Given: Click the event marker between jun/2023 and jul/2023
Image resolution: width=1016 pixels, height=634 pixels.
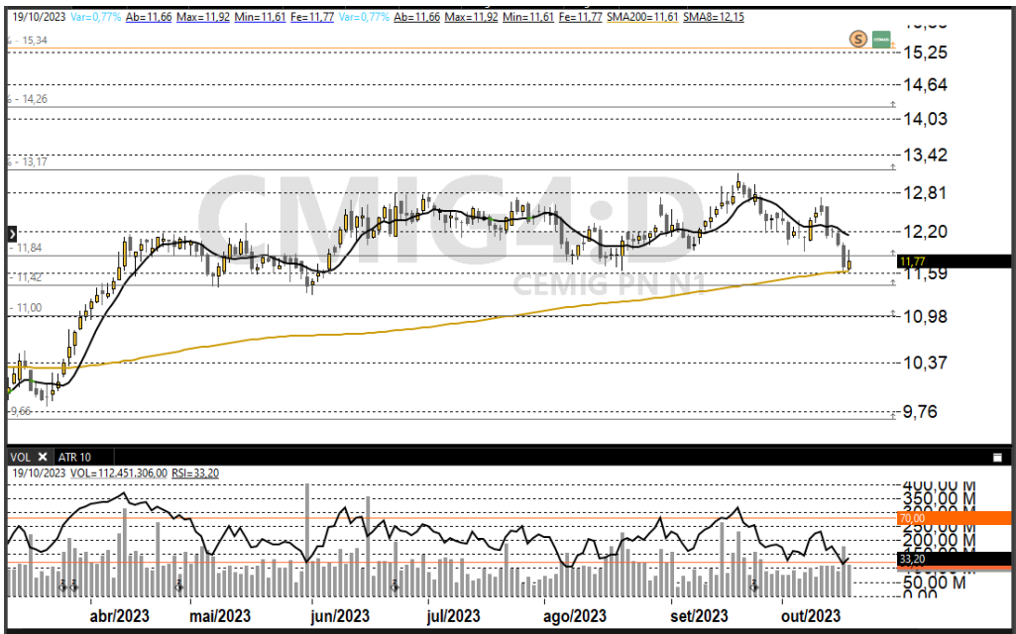Looking at the screenshot, I should [x=395, y=585].
